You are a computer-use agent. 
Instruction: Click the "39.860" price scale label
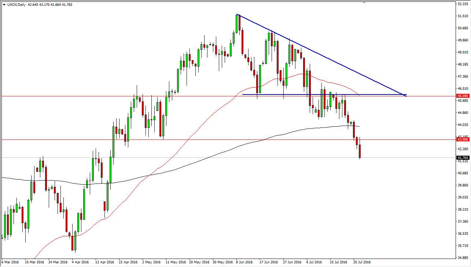[462, 185]
